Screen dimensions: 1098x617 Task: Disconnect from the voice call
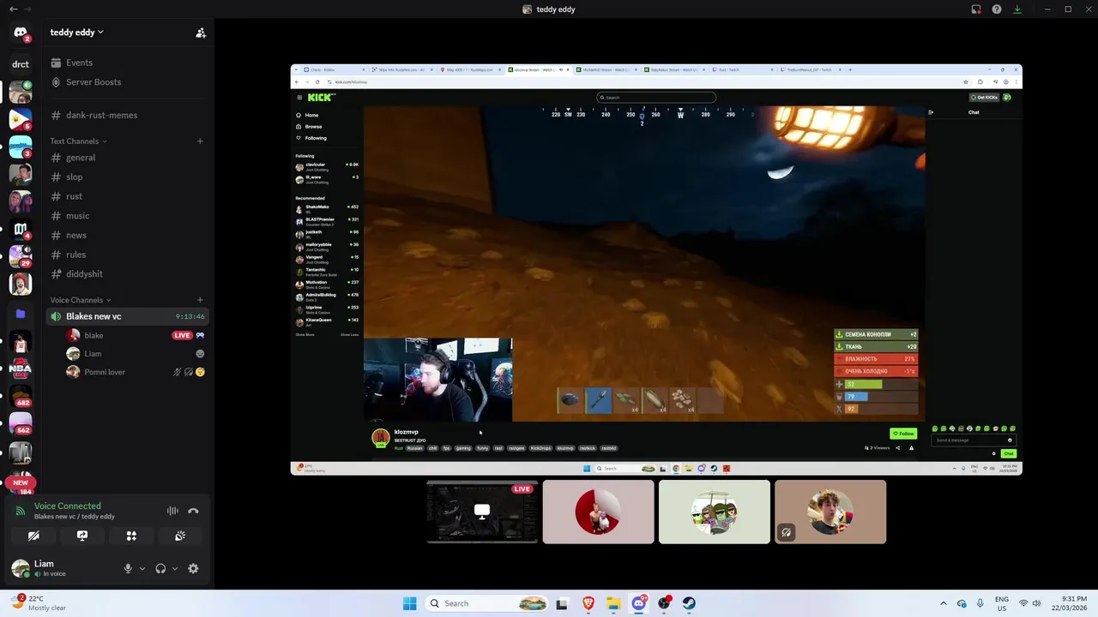[x=193, y=511]
